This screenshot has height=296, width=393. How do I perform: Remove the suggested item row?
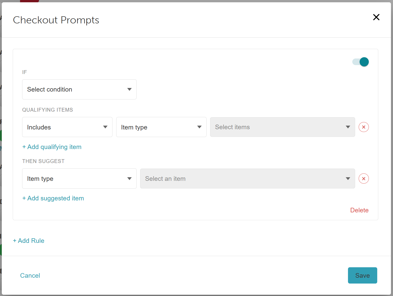coord(364,179)
